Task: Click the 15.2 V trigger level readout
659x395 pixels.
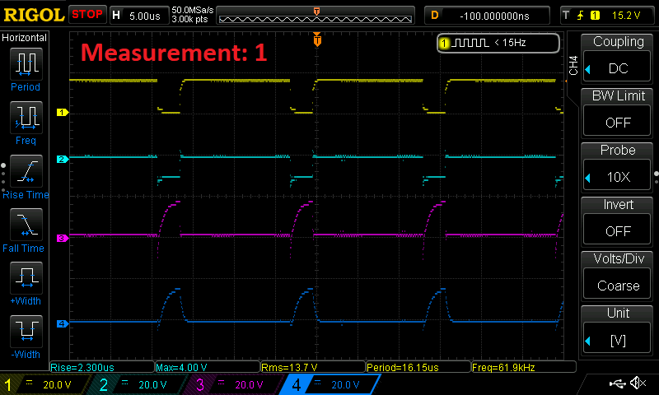Action: pyautogui.click(x=626, y=16)
